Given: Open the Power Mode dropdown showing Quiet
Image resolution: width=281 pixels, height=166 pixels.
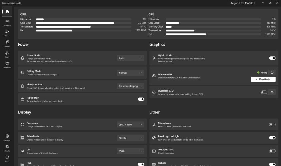Looking at the screenshot, I should [131, 58].
